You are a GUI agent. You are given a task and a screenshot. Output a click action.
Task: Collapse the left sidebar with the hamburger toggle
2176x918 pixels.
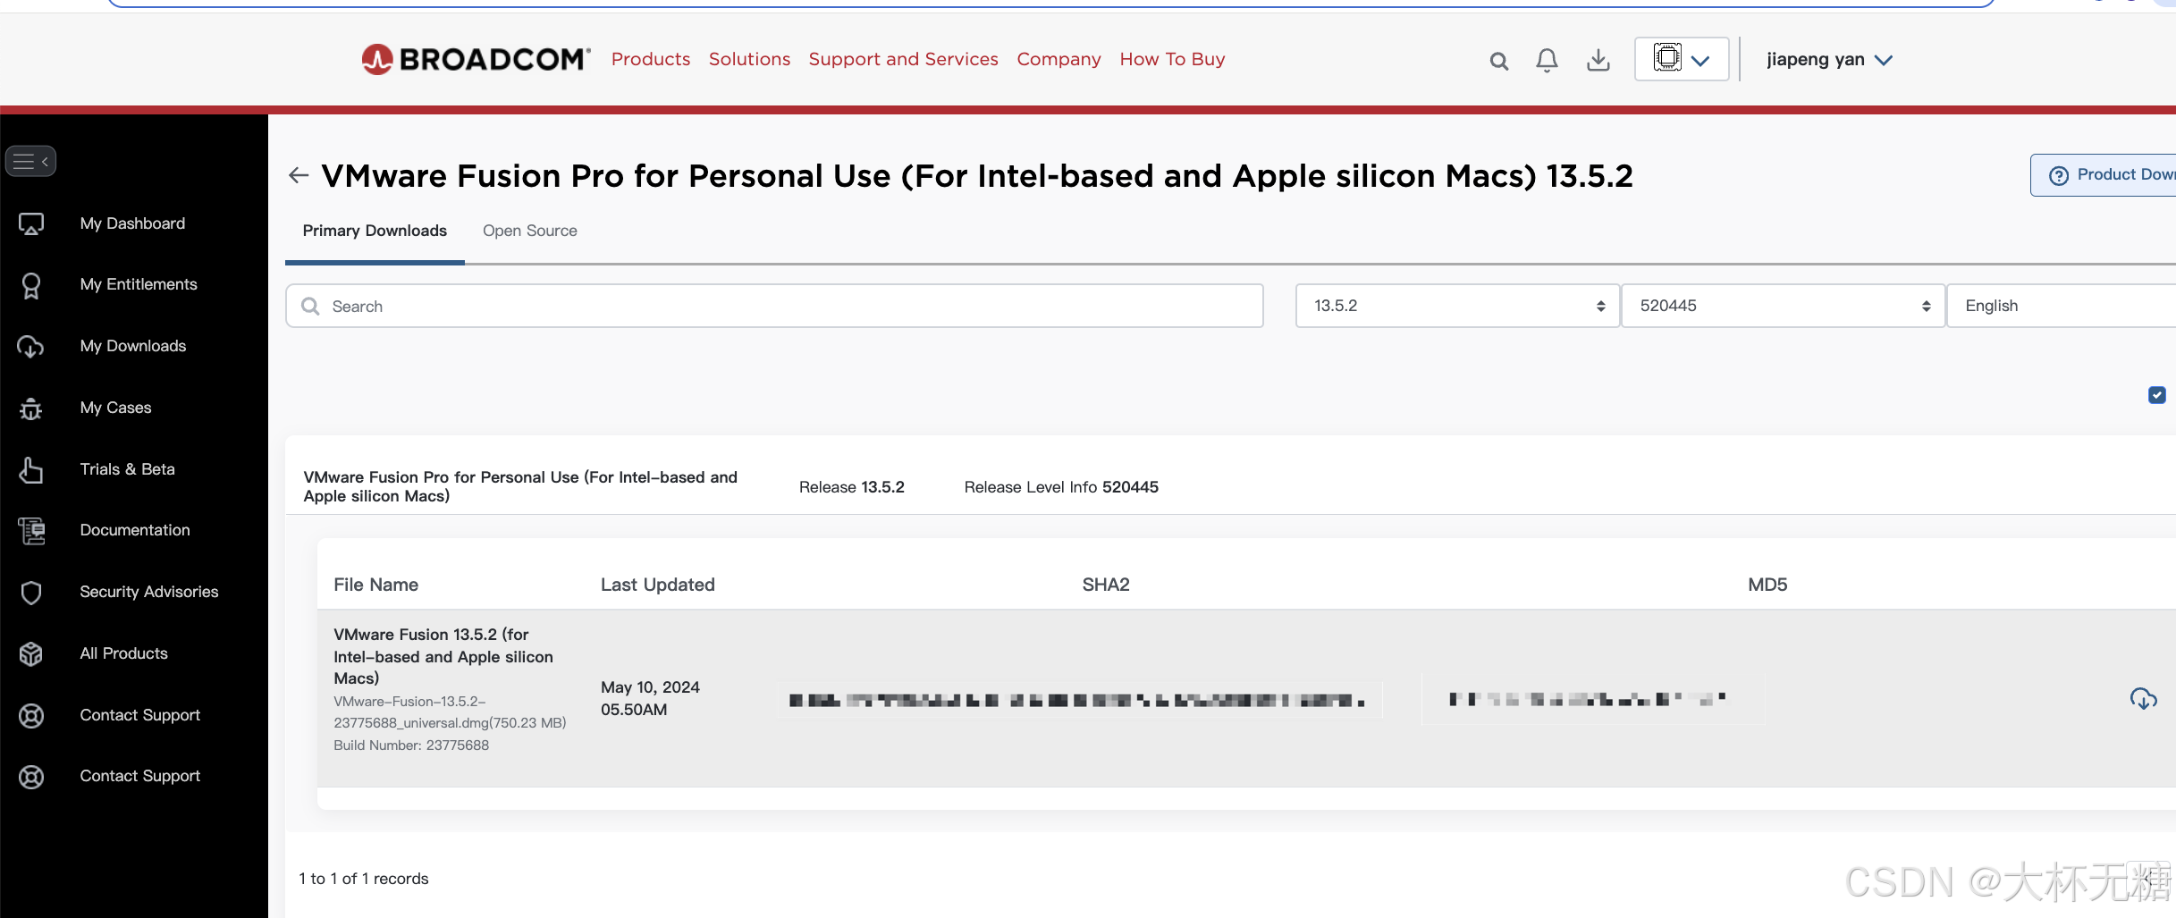pos(31,161)
